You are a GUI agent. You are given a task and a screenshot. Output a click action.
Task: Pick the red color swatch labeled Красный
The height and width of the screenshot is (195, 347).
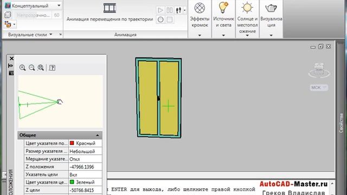[72, 143]
